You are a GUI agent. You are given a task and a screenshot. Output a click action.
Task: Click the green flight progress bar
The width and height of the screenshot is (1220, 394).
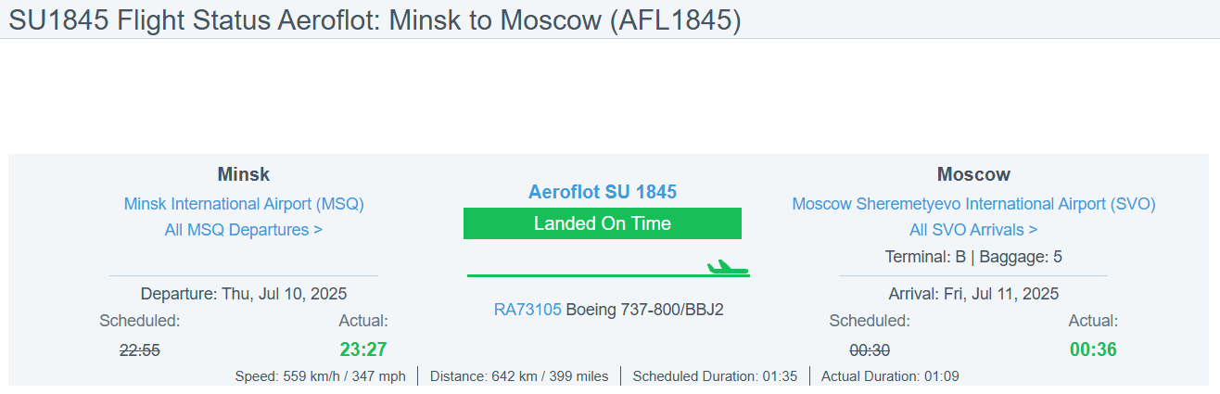point(608,275)
